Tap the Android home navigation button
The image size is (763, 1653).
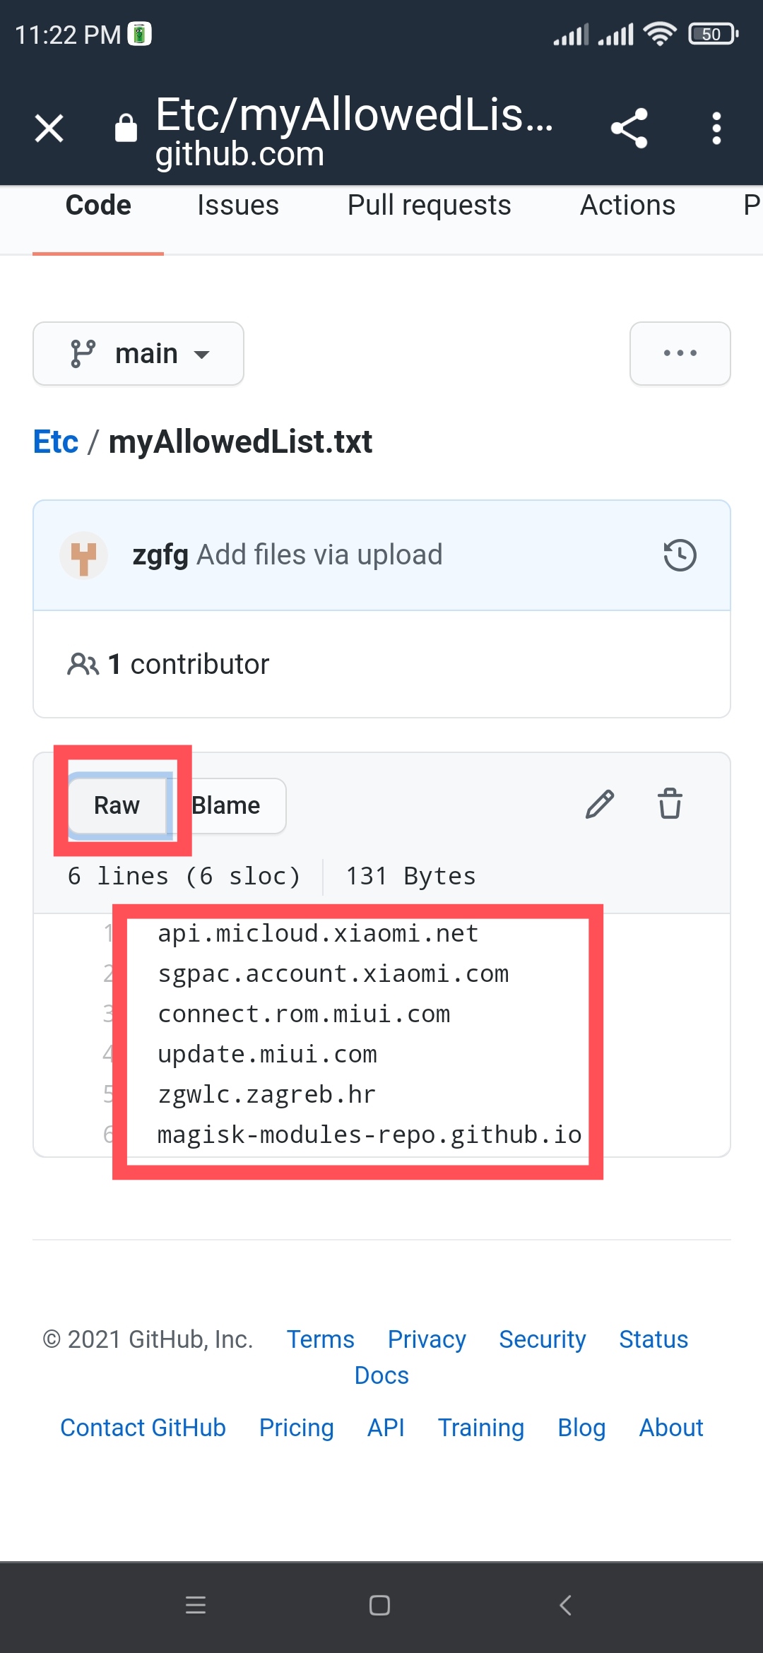tap(379, 1605)
